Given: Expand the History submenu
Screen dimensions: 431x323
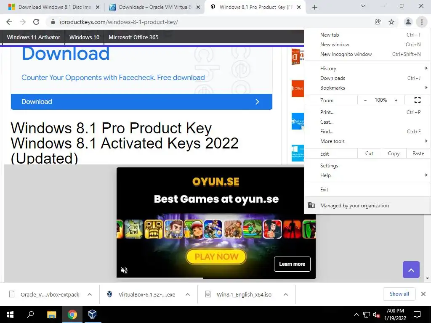Looking at the screenshot, I should tap(367, 69).
